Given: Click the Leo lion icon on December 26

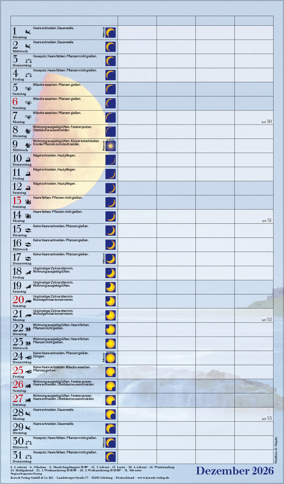Looking at the screenshot, I should [x=29, y=385].
